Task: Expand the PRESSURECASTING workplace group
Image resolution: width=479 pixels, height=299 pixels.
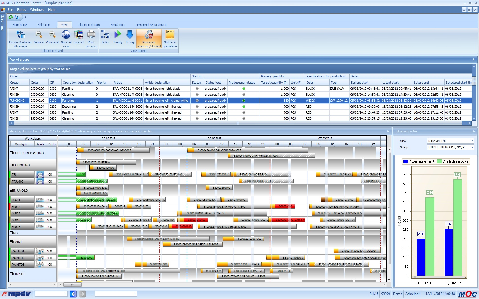Action: click(x=11, y=153)
